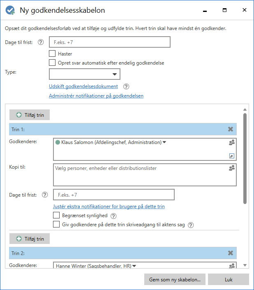
Task: Check Opret svar automatisk efter endelig godkendelse
Action: click(x=52, y=63)
